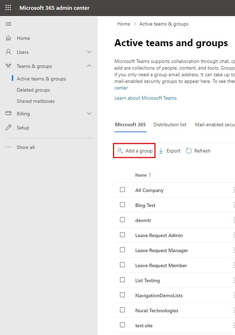
Task: Click the Add a group button
Action: [134, 151]
